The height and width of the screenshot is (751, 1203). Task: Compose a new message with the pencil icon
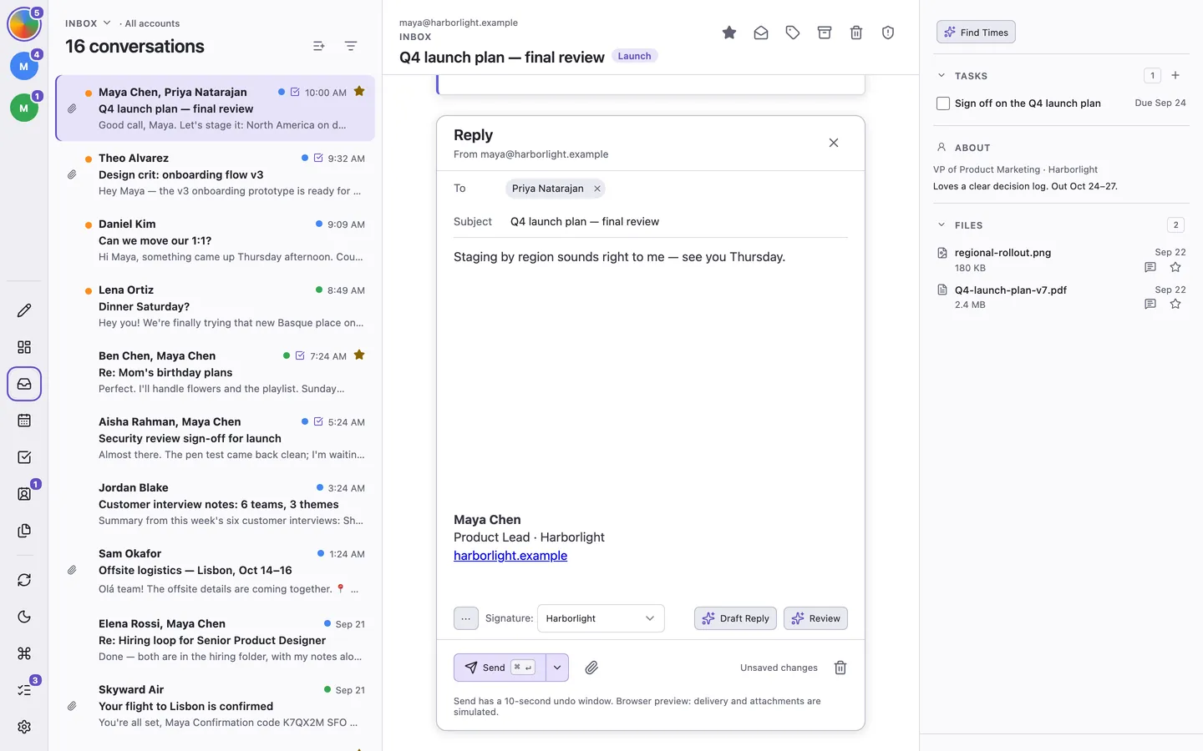pyautogui.click(x=24, y=310)
